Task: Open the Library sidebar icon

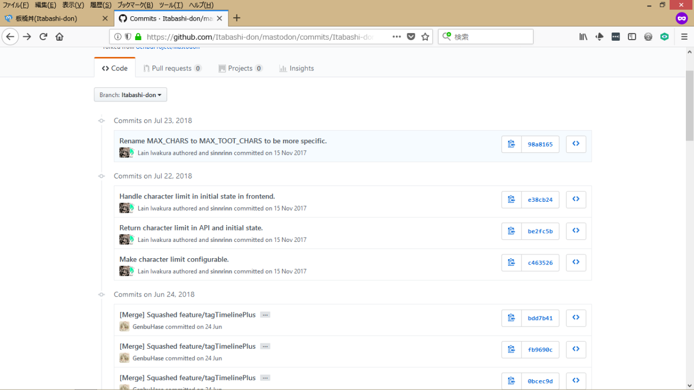Action: pyautogui.click(x=583, y=37)
